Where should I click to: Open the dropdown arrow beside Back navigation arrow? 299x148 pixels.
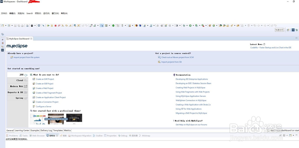(262, 25)
